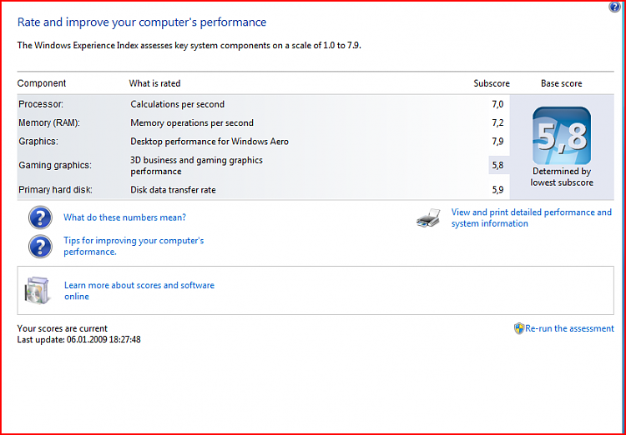
Task: Click the 'Base score' column header
Action: click(562, 83)
